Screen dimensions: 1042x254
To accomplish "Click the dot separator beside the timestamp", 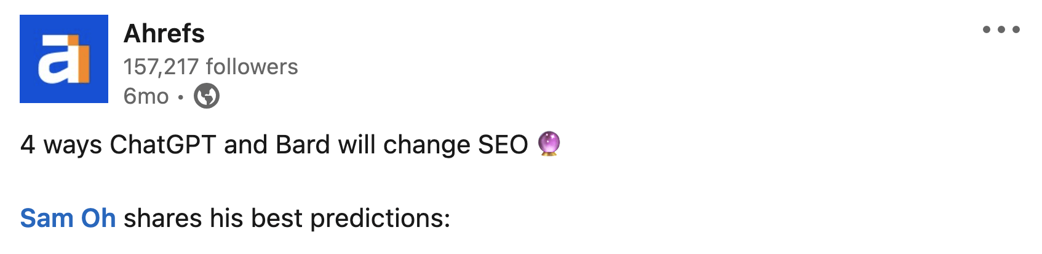I will [x=180, y=97].
